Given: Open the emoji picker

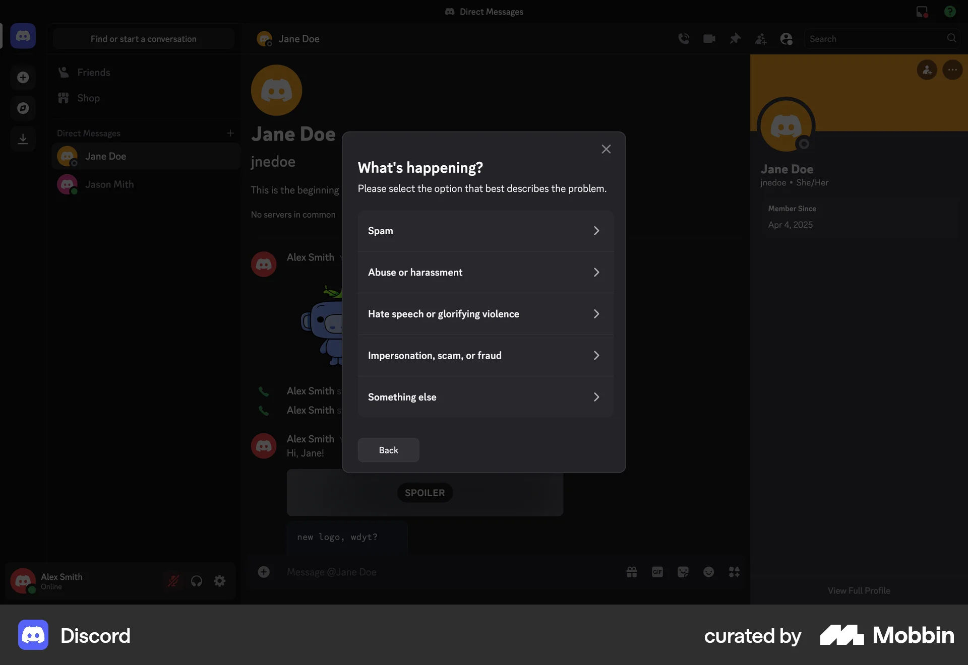Looking at the screenshot, I should [x=709, y=572].
